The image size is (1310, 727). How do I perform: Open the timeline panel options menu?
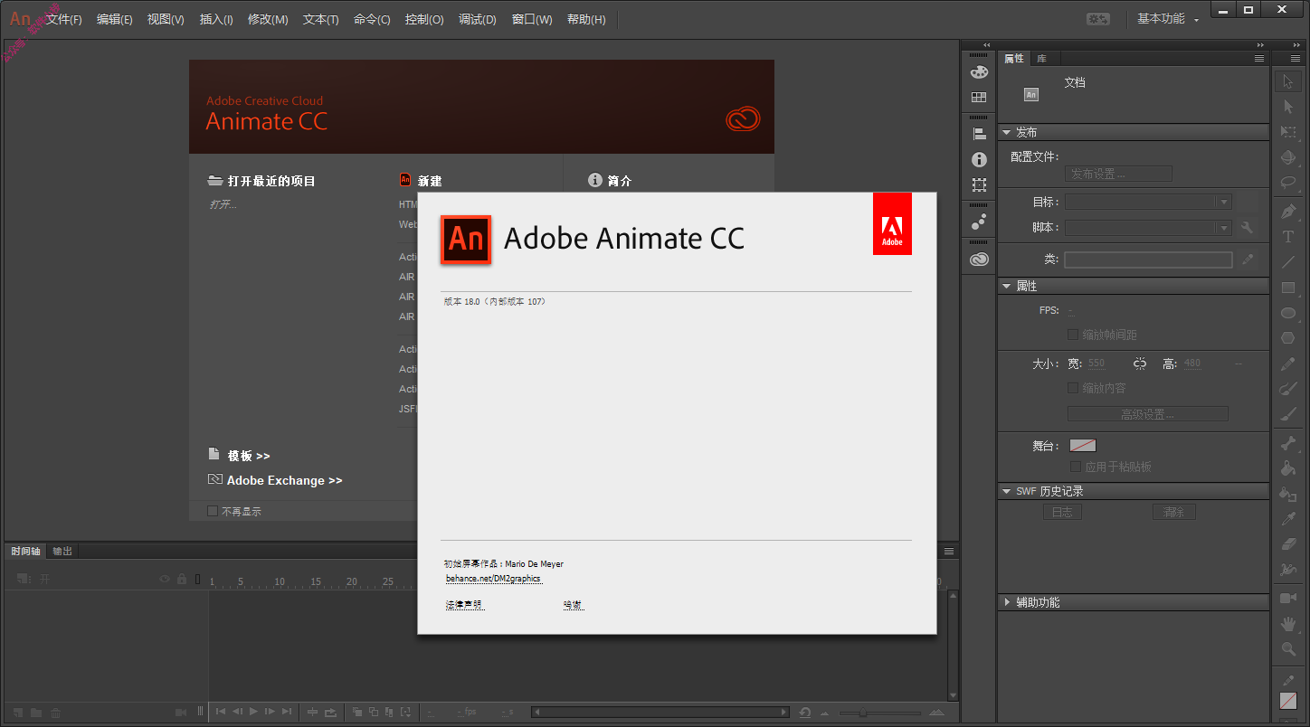point(949,551)
